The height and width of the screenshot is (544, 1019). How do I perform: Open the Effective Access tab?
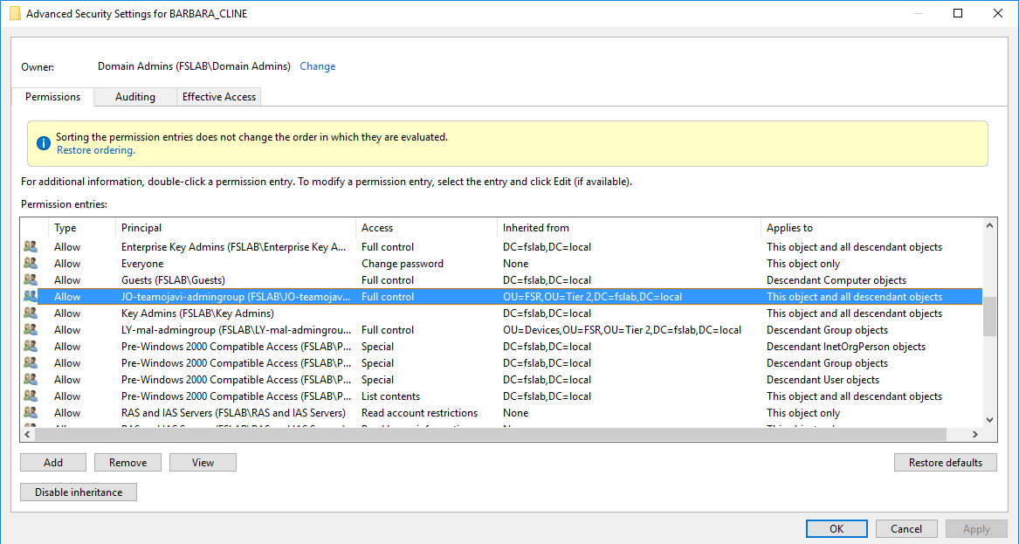pyautogui.click(x=218, y=97)
